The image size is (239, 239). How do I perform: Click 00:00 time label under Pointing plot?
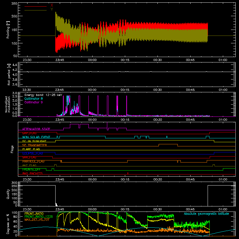92,60
